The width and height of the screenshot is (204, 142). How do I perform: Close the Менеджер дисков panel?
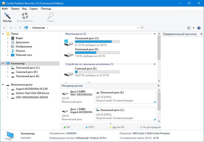click(x=158, y=86)
